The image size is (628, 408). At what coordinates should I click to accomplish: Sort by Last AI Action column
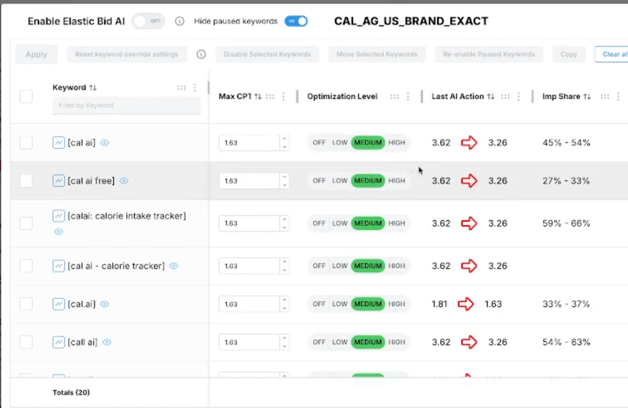click(x=491, y=96)
